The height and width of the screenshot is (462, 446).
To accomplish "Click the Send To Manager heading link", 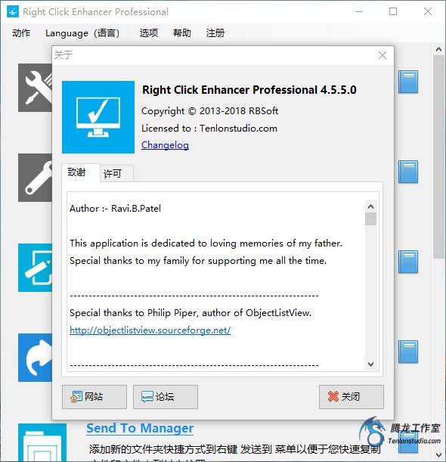I will tap(140, 428).
